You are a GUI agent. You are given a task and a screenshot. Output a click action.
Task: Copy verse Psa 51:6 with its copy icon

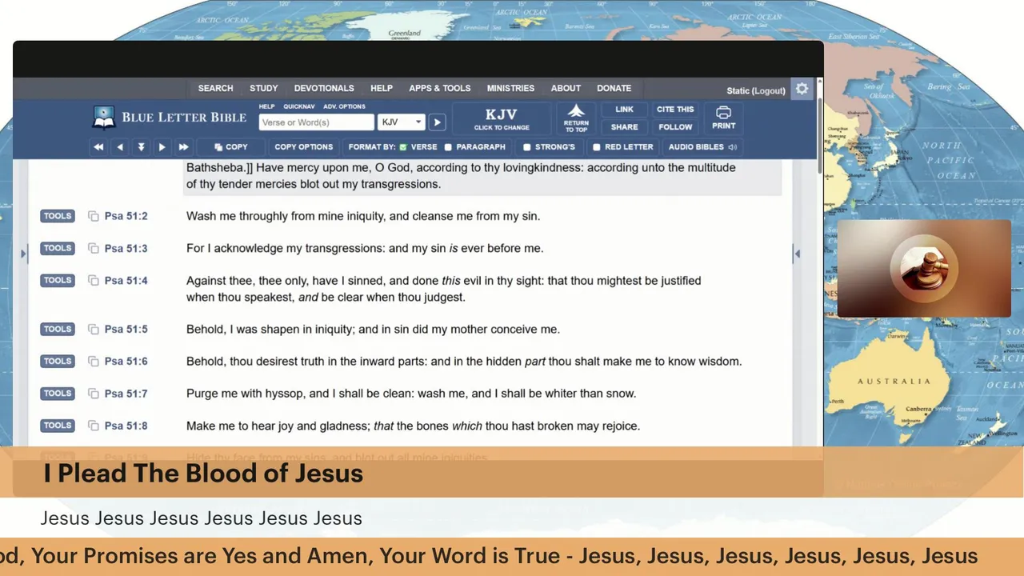click(94, 361)
